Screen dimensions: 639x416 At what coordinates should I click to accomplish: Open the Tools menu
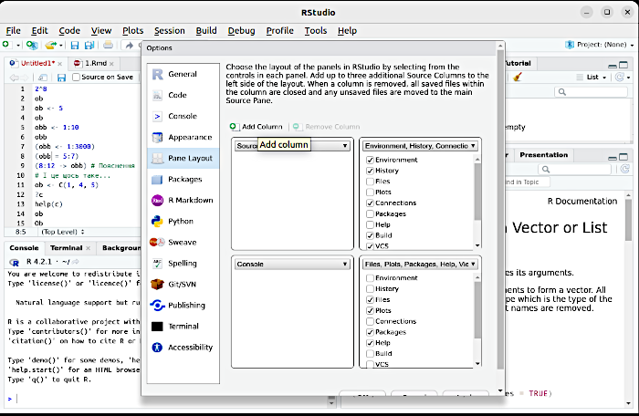coord(316,30)
